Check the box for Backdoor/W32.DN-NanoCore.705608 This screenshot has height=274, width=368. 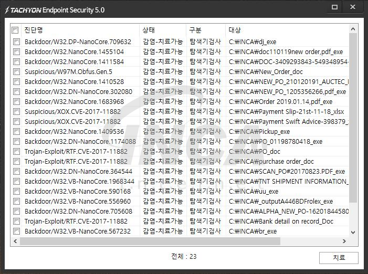16,212
